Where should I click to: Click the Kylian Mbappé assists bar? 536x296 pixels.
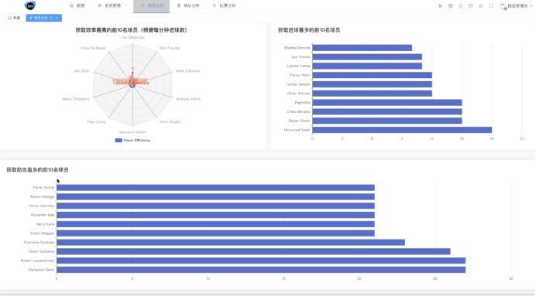point(215,233)
